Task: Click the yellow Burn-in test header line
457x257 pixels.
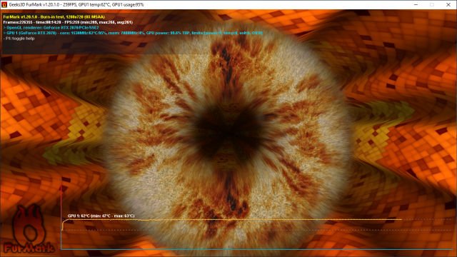Action: coord(54,17)
